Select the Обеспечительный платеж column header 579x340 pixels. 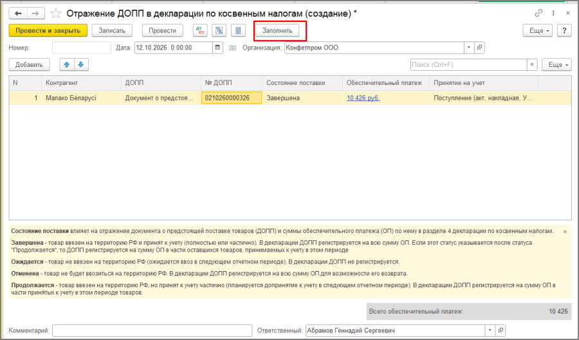pos(386,83)
